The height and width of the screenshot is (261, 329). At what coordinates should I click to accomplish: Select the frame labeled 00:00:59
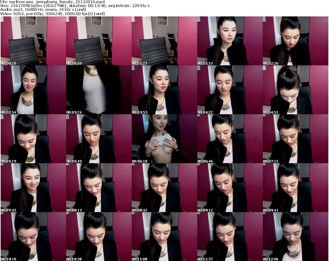tap(99, 41)
